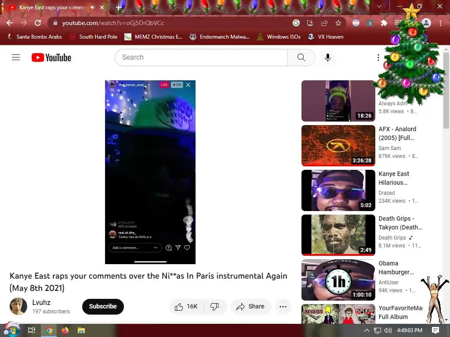Open the Obama Hamburger... video title

pyautogui.click(x=396, y=267)
